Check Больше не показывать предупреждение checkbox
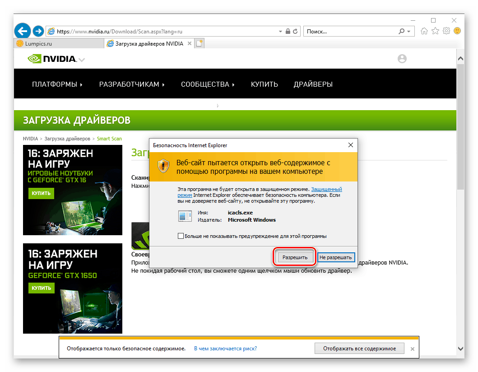The width and height of the screenshot is (478, 372). 181,236
